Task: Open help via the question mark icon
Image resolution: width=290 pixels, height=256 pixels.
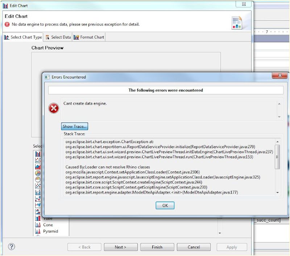Action: (x=12, y=247)
